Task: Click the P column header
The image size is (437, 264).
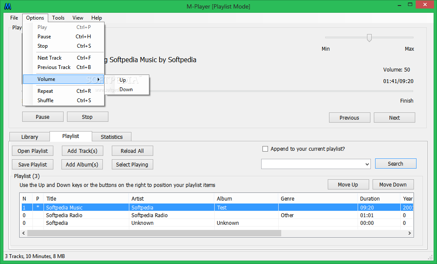Action: tap(38, 198)
